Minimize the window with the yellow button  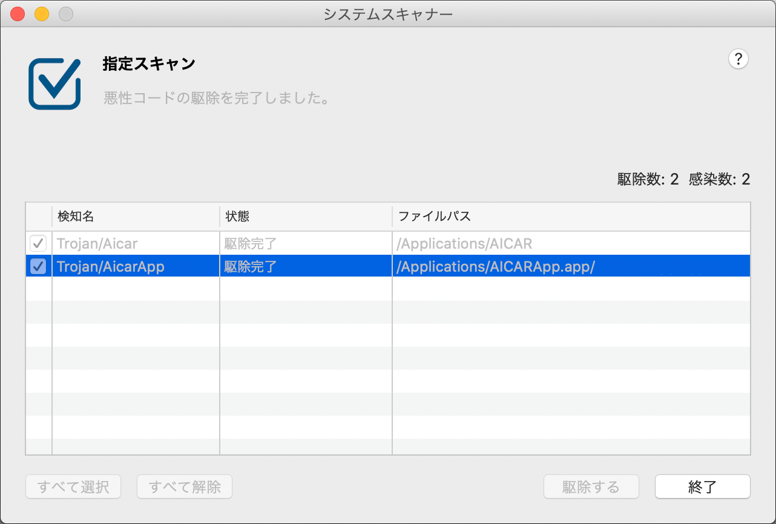pyautogui.click(x=42, y=14)
